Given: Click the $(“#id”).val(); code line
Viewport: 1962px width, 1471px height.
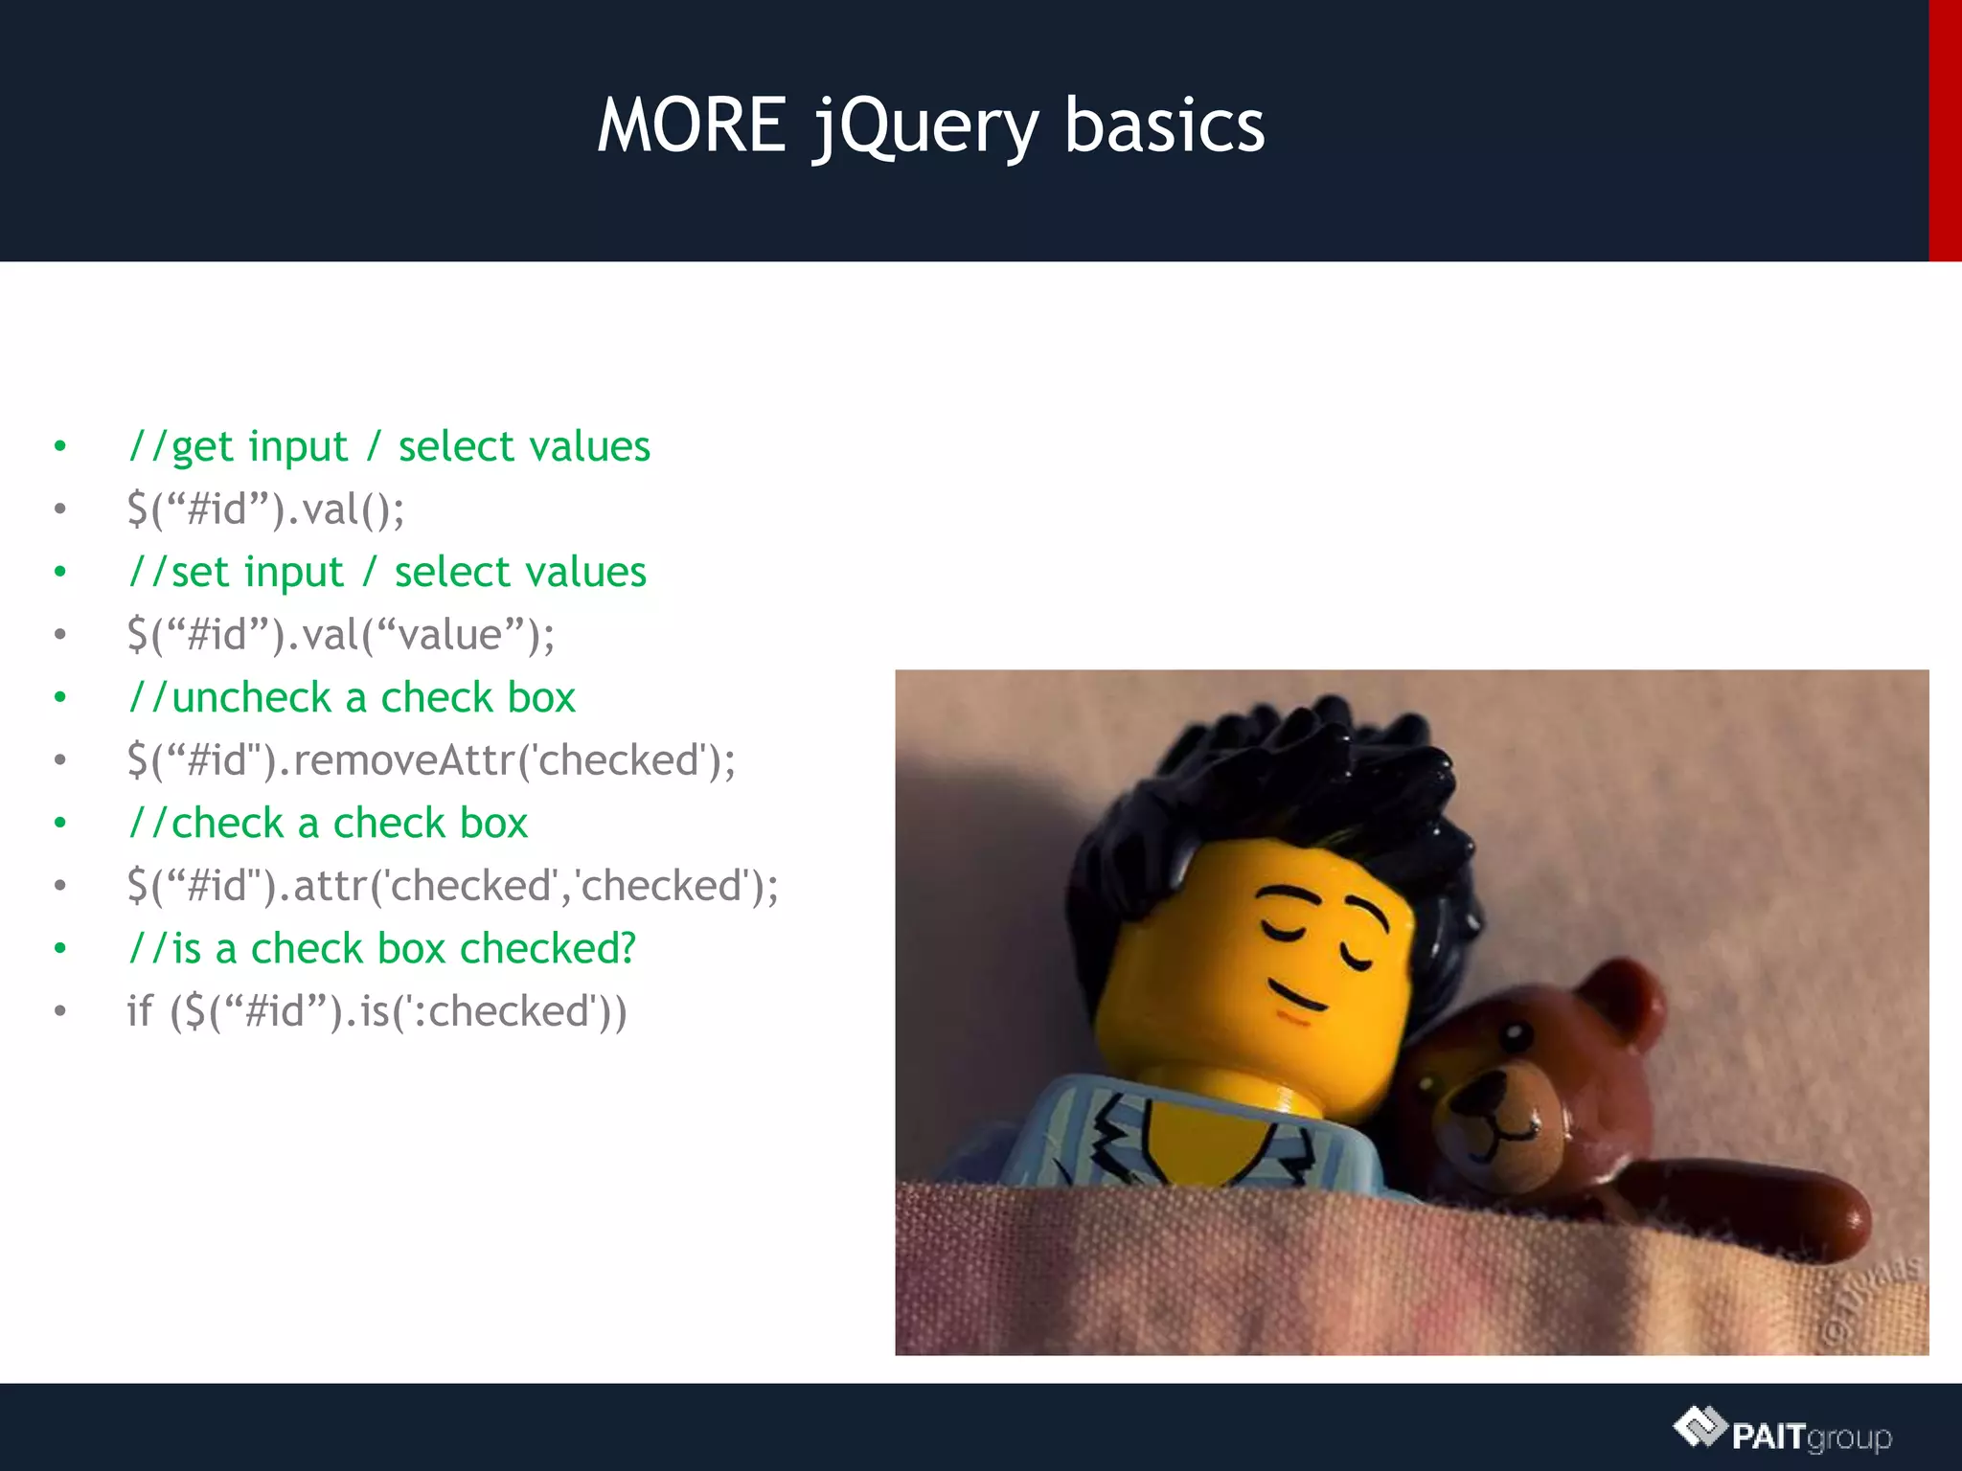Looking at the screenshot, I should [265, 509].
